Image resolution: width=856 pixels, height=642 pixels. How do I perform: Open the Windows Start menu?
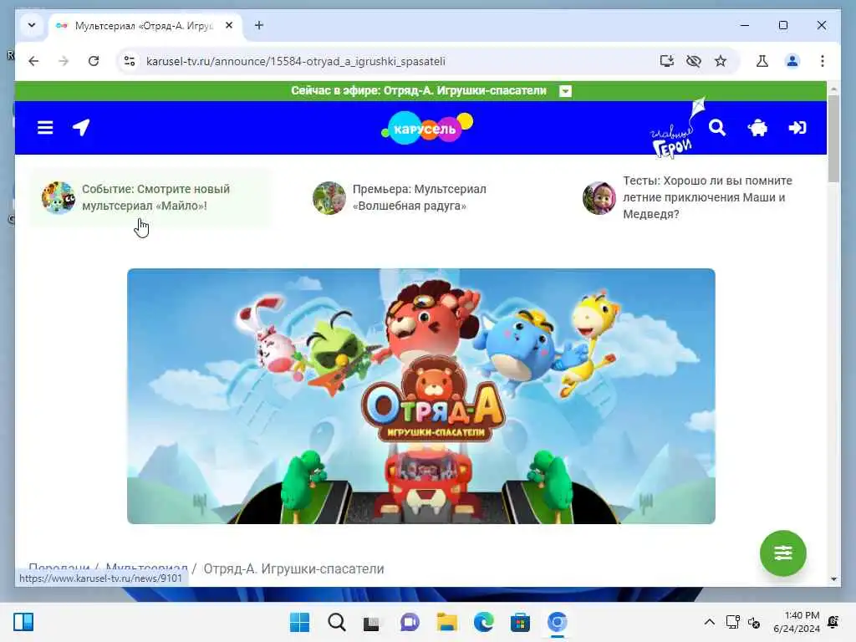[299, 622]
